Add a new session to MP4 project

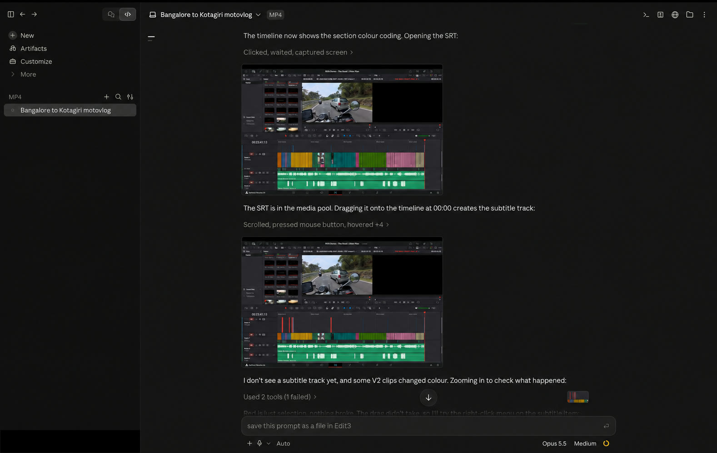click(x=106, y=97)
